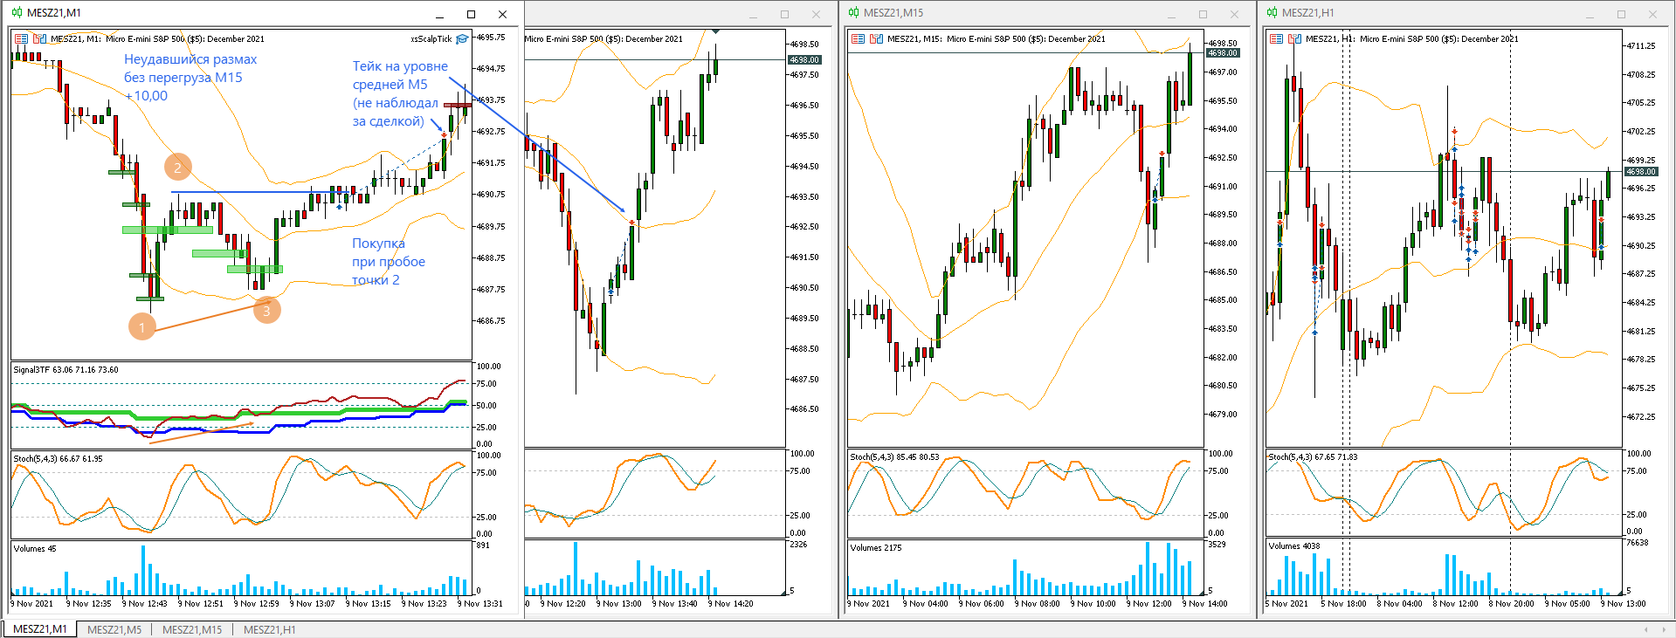Select the 'Неудавшийся размах' text annotation
The image size is (1676, 638).
[190, 59]
